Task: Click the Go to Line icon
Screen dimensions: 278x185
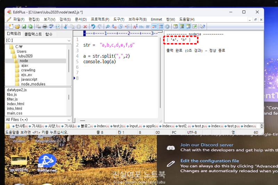Action: tap(127, 27)
